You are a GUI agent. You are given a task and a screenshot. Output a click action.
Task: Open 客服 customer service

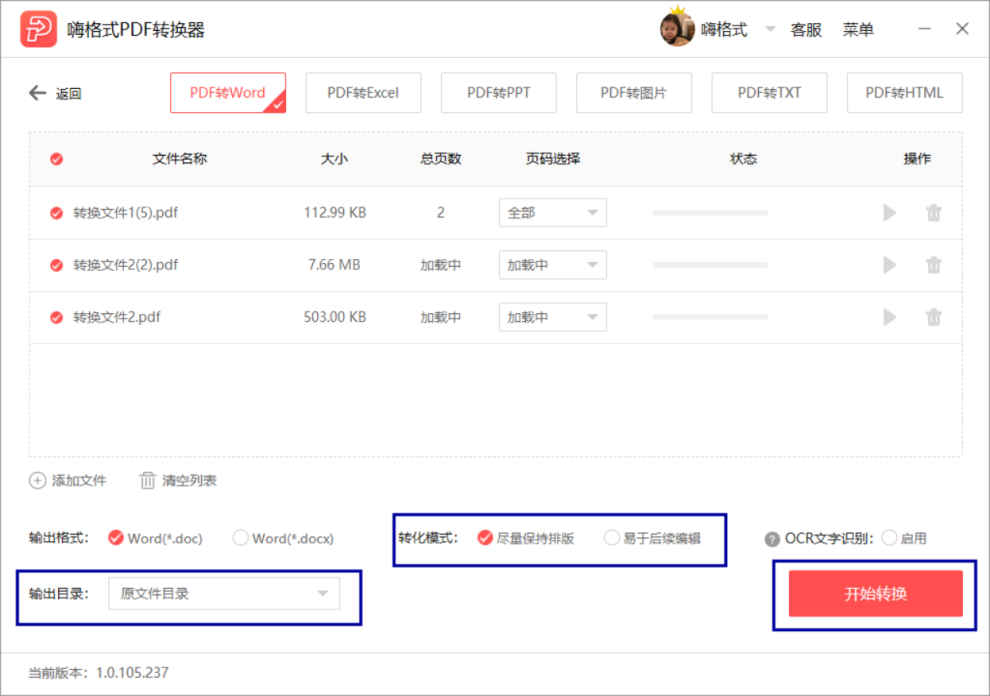pos(806,30)
